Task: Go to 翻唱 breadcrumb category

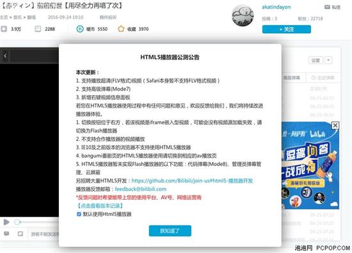Action: (x=31, y=17)
